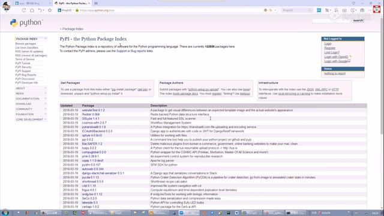Viewport: 384px width, 216px height.
Task: Expand the NEWS sidebar section
Action: pos(46,94)
